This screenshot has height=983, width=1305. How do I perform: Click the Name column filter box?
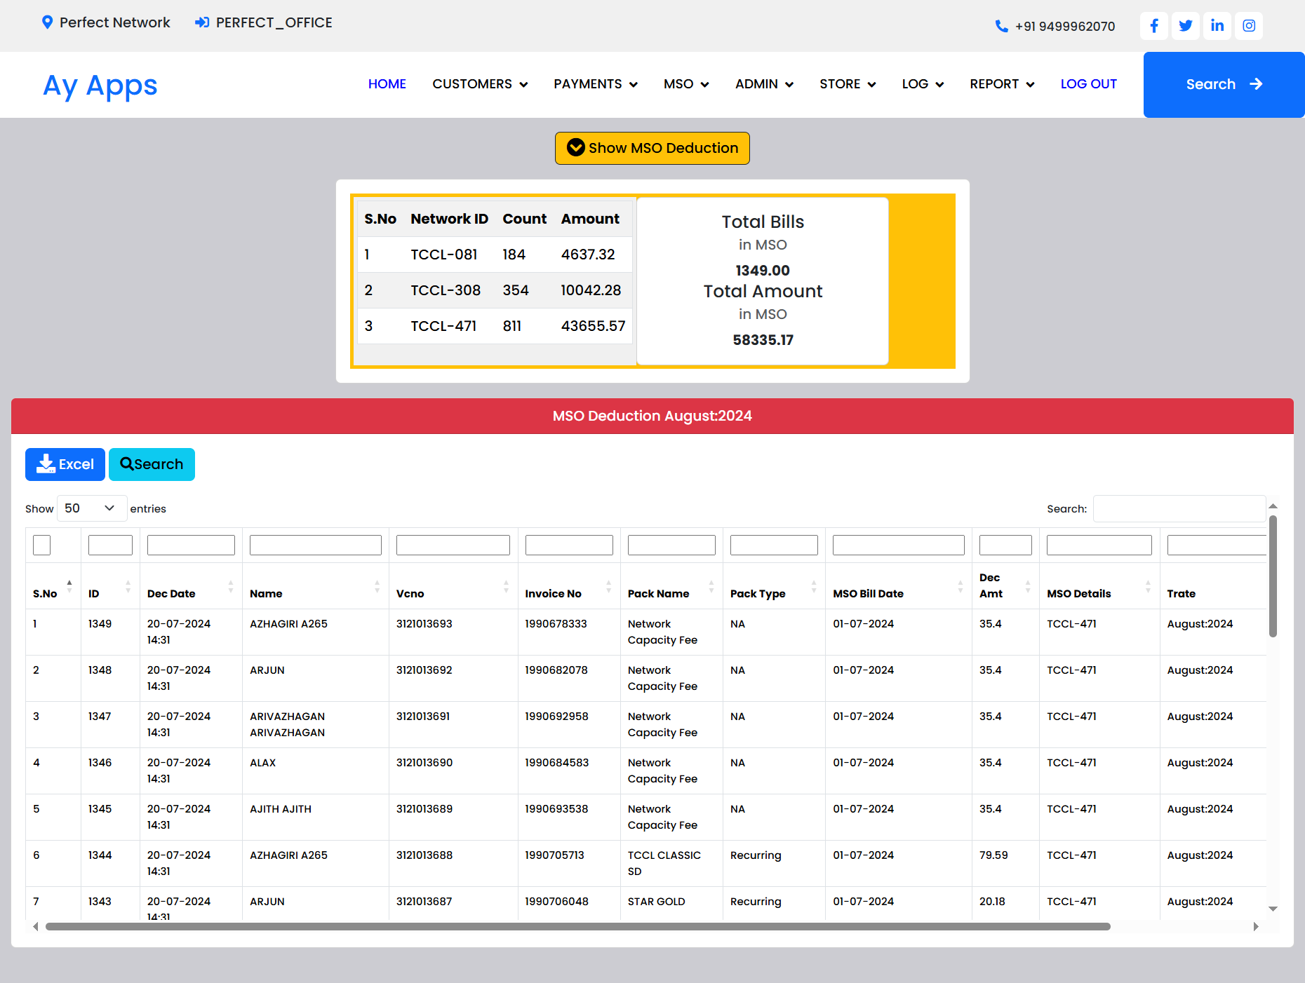[315, 545]
